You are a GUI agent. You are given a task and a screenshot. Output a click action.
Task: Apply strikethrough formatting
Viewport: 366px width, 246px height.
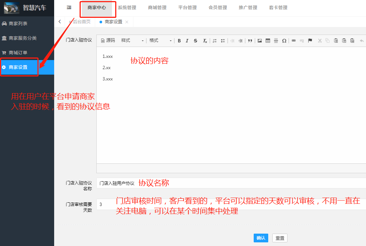pos(196,41)
